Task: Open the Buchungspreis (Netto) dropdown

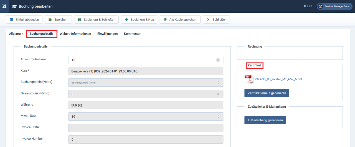Action: pyautogui.click(x=146, y=82)
